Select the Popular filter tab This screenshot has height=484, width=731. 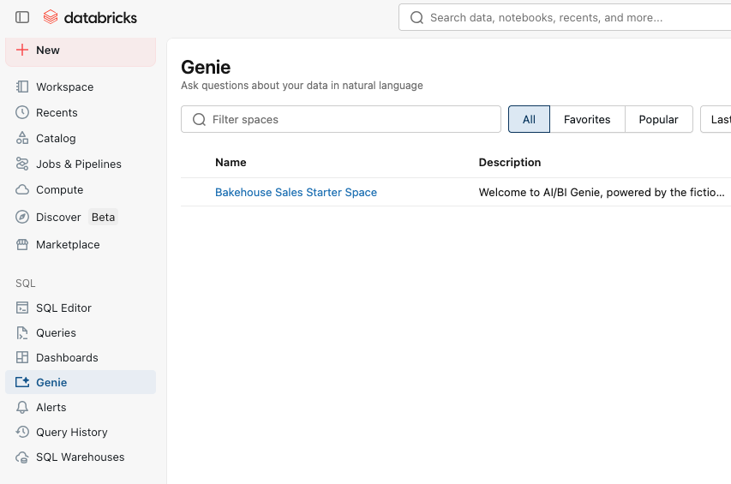tap(658, 119)
